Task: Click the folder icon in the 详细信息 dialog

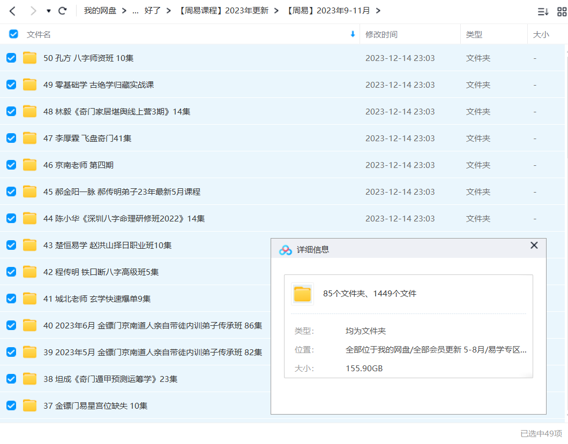Action: (x=302, y=294)
